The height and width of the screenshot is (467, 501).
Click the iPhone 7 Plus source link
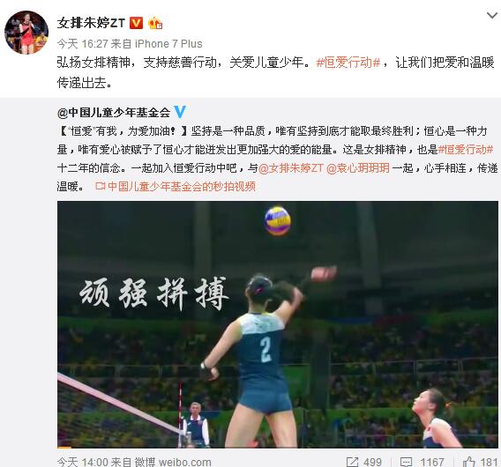point(168,44)
